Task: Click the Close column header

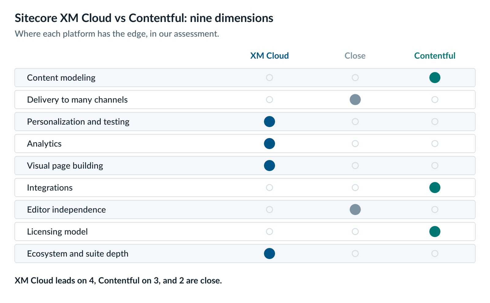Action: [x=355, y=56]
